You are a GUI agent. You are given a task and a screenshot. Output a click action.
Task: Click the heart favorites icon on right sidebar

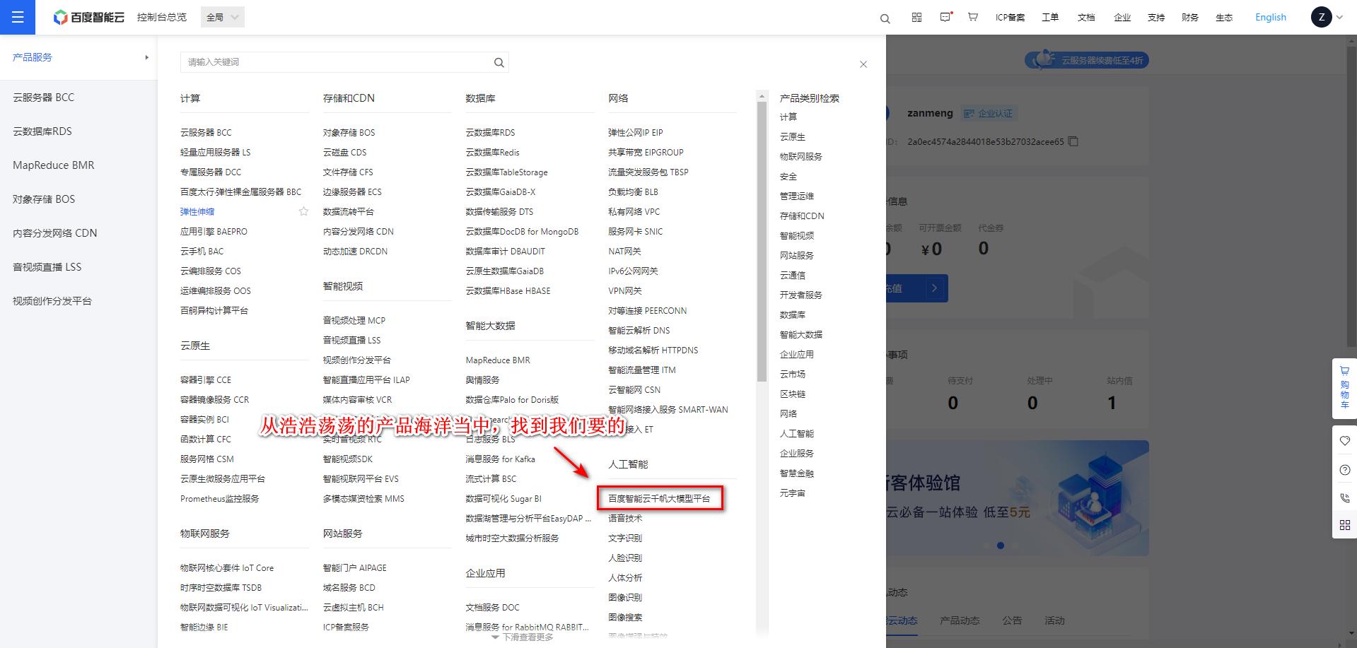point(1344,441)
